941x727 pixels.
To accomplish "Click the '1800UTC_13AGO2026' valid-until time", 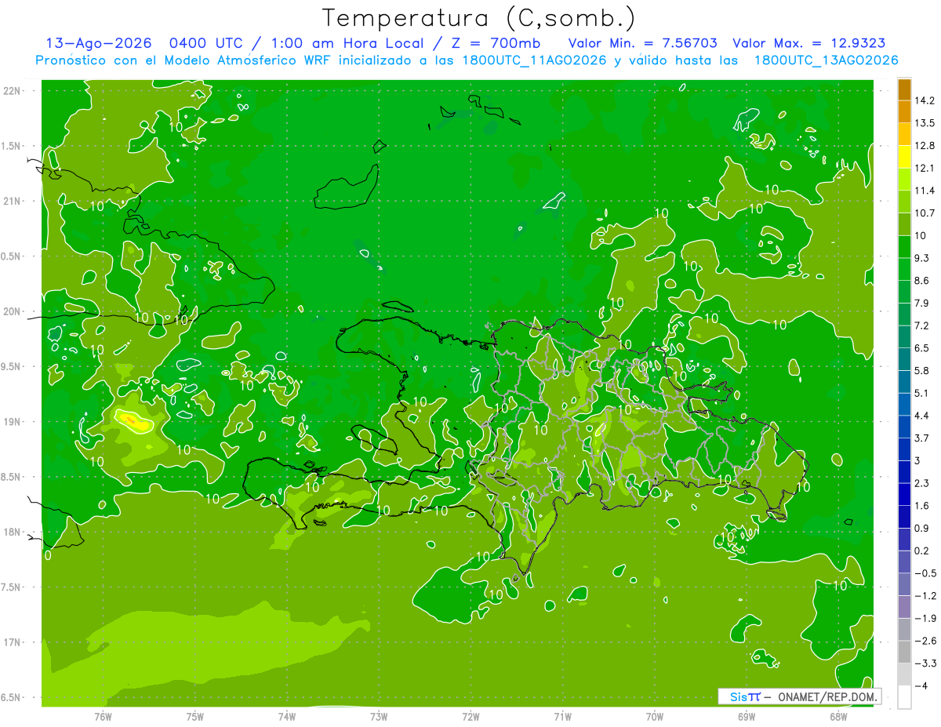I will pos(826,60).
